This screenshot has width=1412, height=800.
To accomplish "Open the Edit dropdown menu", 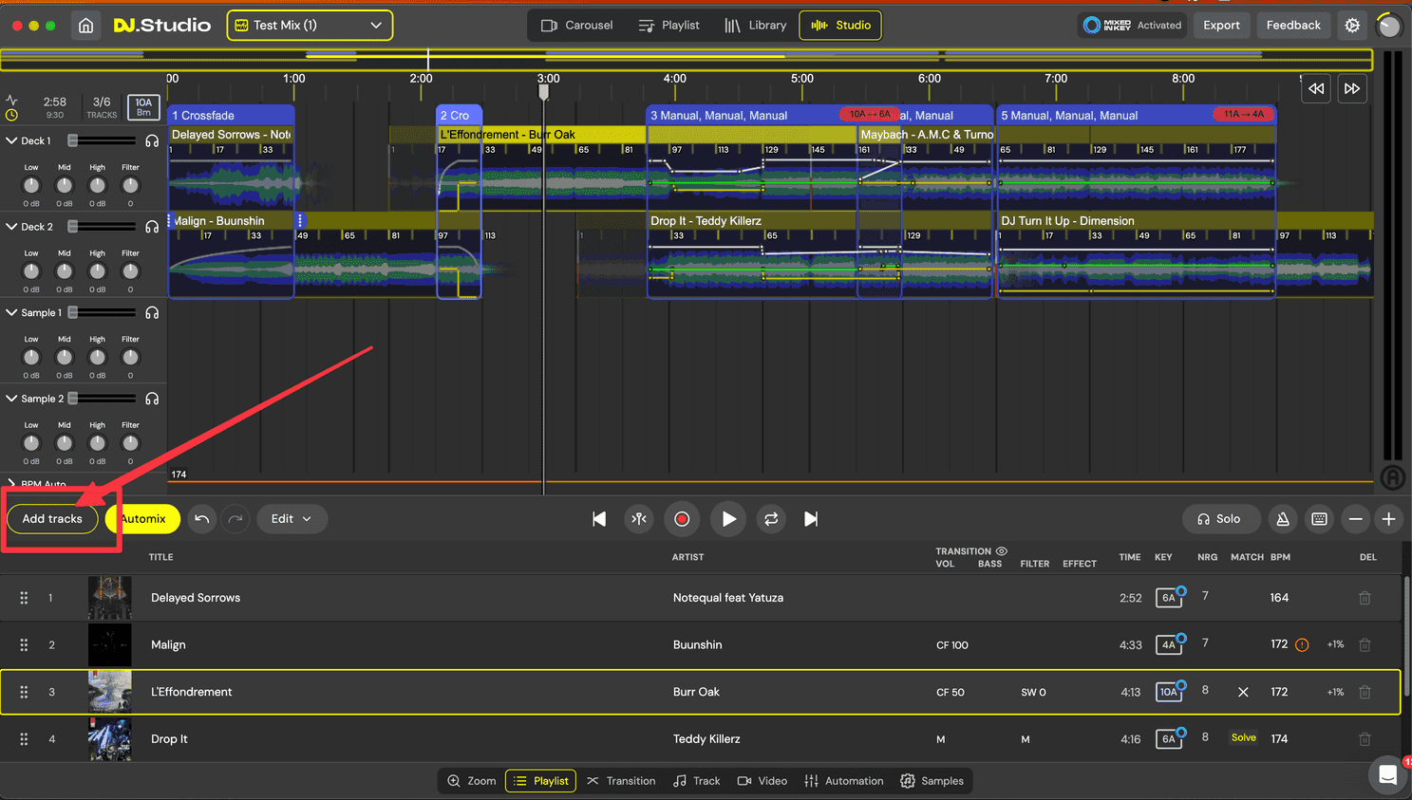I will click(x=292, y=519).
